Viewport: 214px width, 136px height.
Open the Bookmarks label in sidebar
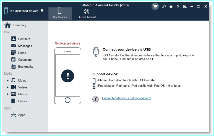pos(26,67)
